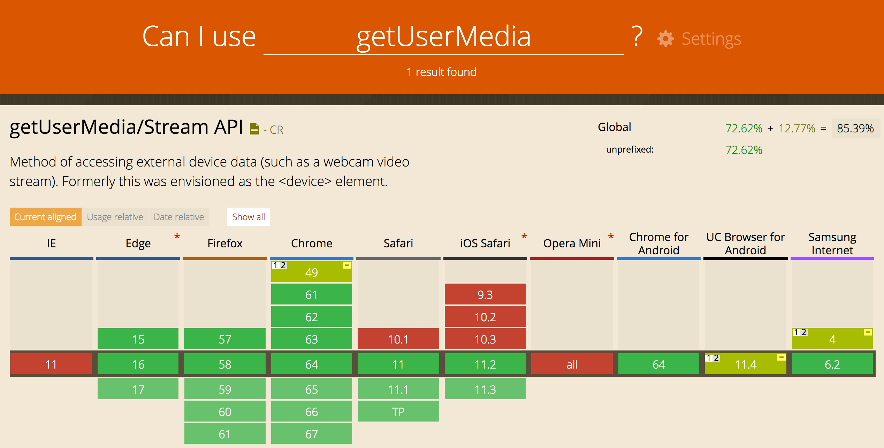Click the unprefixed 72.62% value

coord(744,150)
